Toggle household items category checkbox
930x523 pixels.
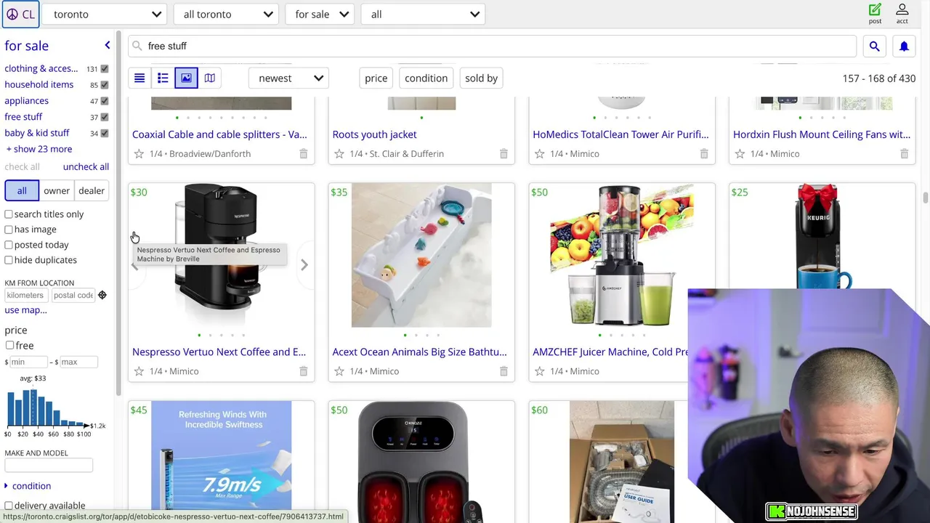coord(105,85)
